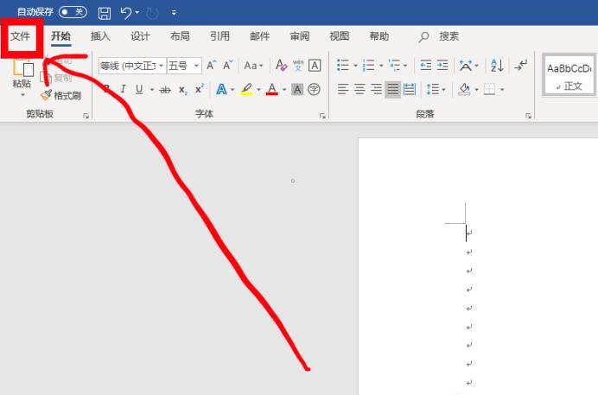The height and width of the screenshot is (395, 598).
Task: Open line and paragraph spacing menu
Action: pyautogui.click(x=436, y=90)
